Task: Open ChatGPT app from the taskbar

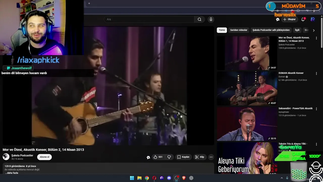Action: (191, 178)
